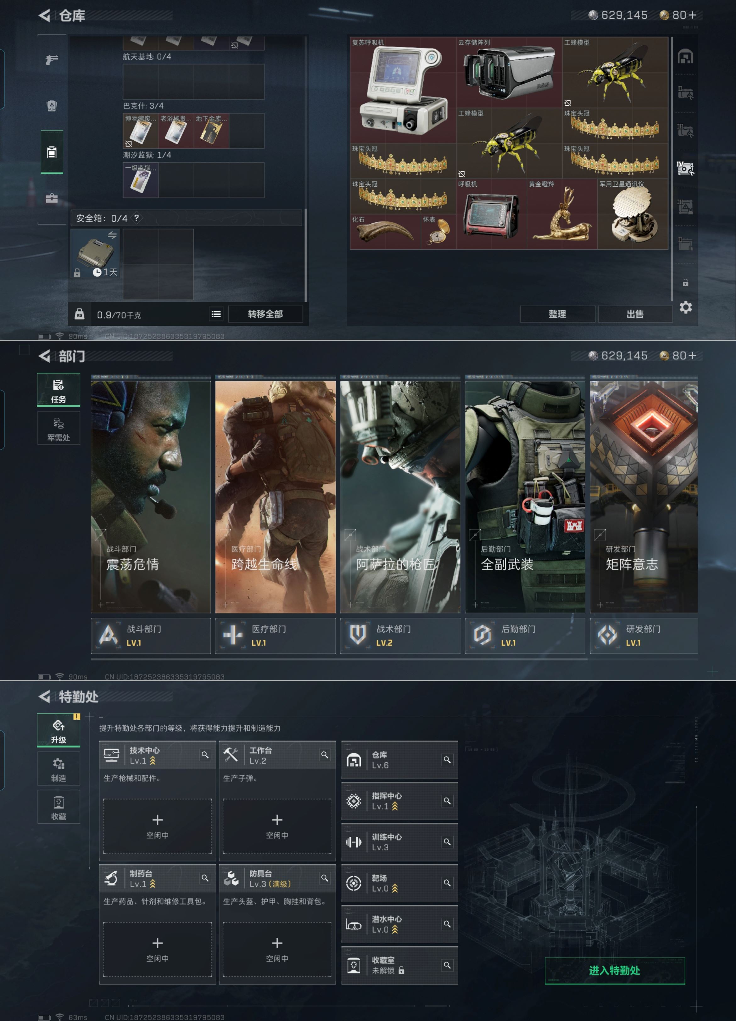
Task: Open 医疗部门 LV.1 department button
Action: pyautogui.click(x=275, y=636)
